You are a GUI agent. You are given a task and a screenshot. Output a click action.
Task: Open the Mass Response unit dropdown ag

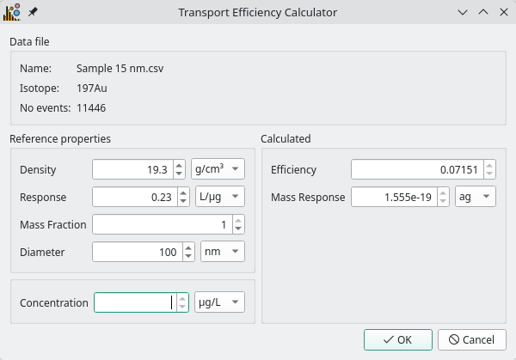(476, 197)
